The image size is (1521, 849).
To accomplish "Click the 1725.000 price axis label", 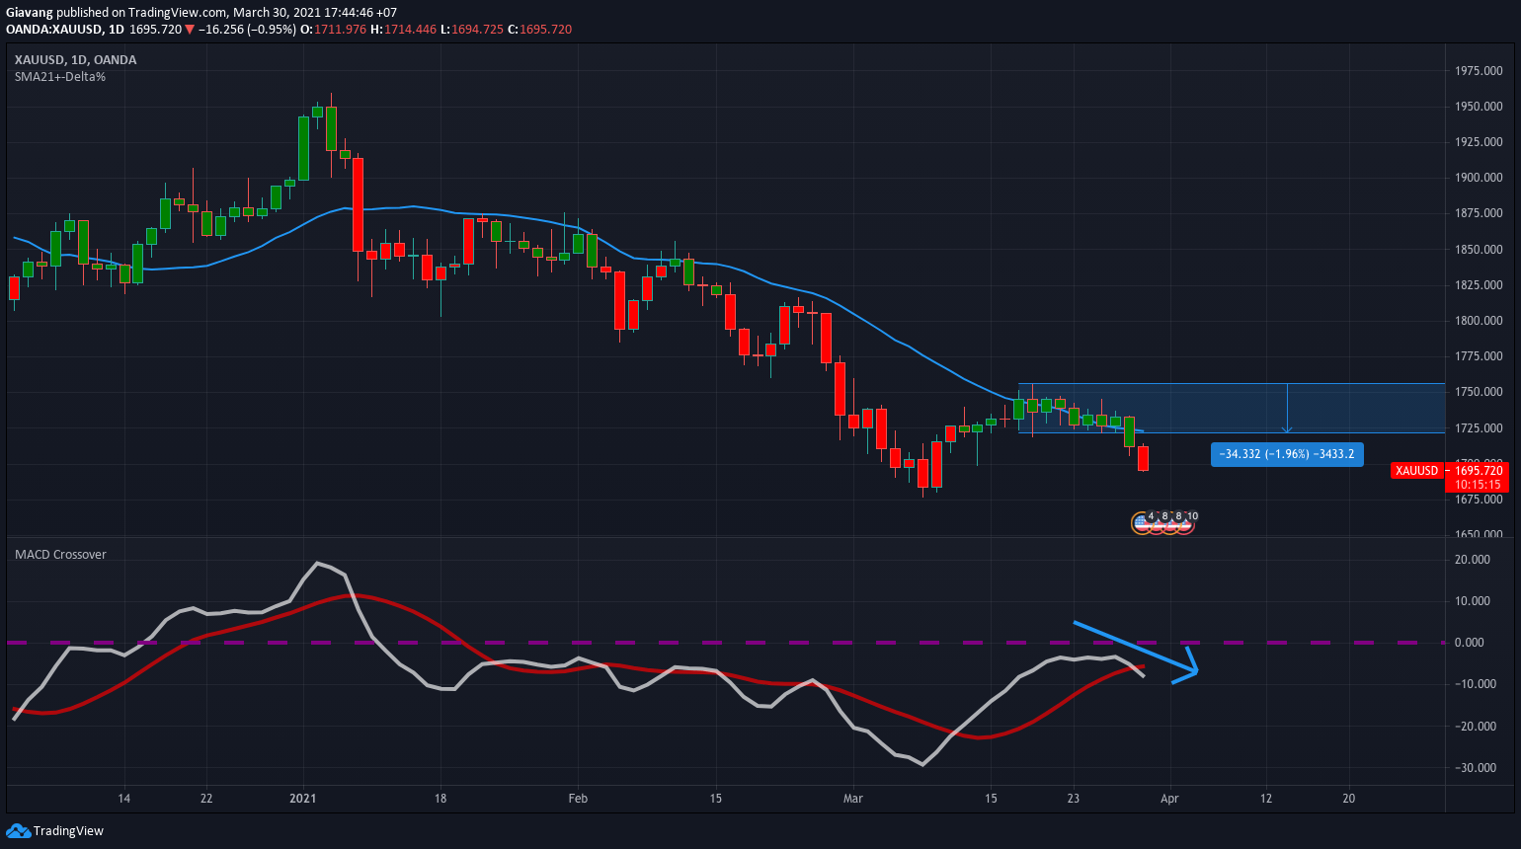I will 1479,428.
